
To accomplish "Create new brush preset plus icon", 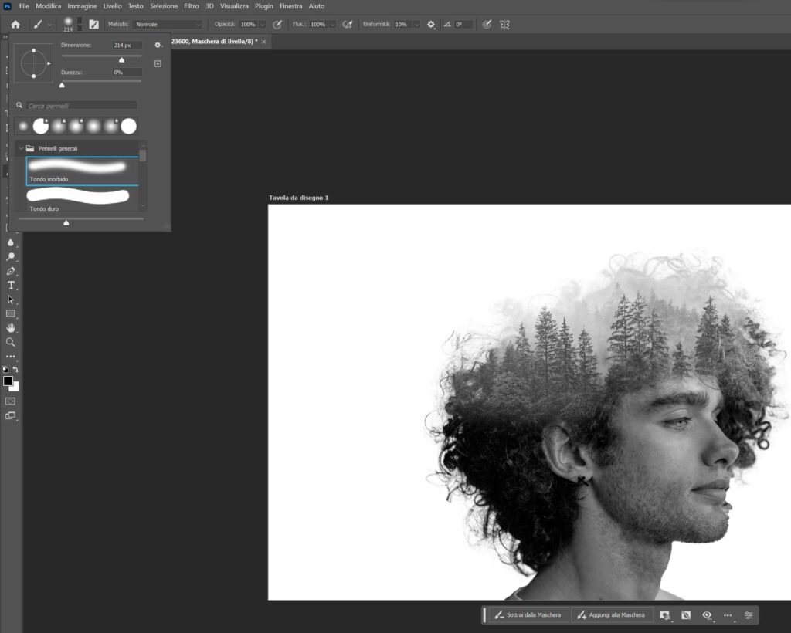I will tap(158, 63).
